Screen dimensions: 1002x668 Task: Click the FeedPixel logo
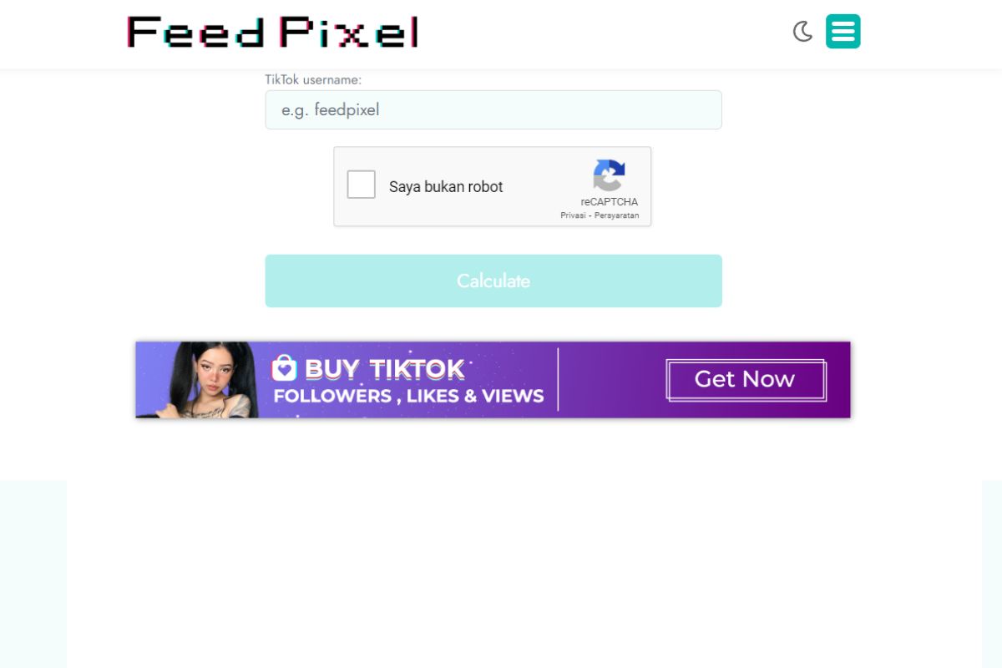point(272,32)
